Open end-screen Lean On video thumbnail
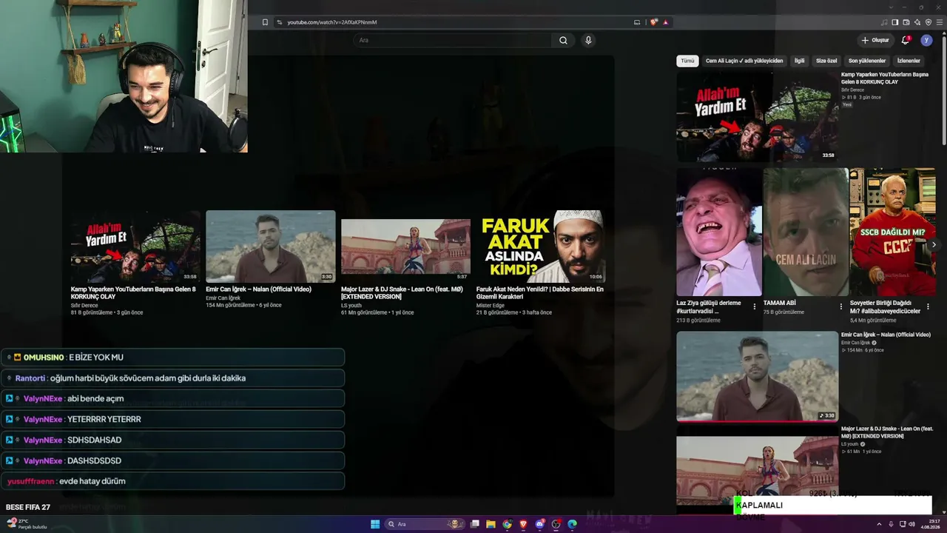The width and height of the screenshot is (947, 533). 405,247
